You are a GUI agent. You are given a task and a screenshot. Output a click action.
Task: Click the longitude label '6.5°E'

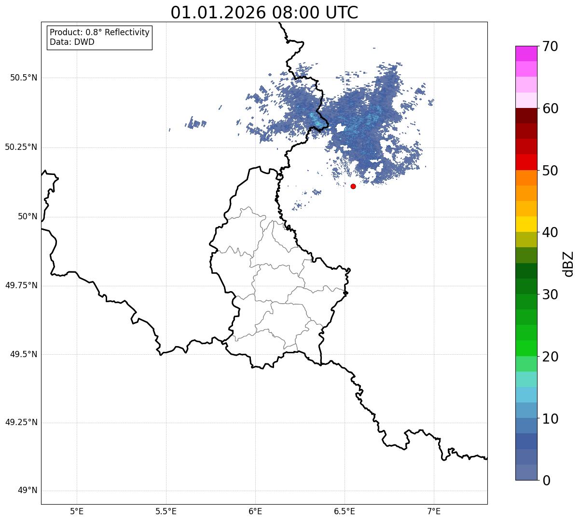(x=345, y=511)
